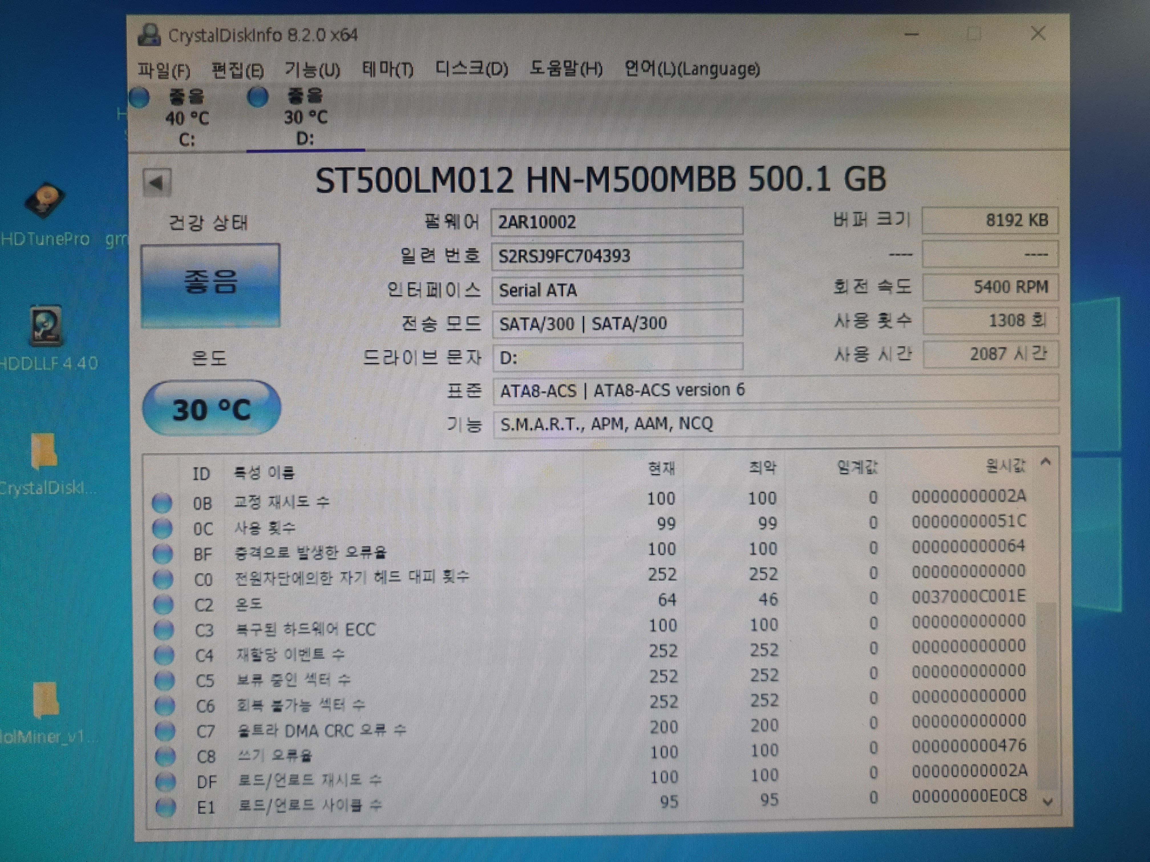
Task: Click the status dot for attribute E1
Action: pos(166,807)
